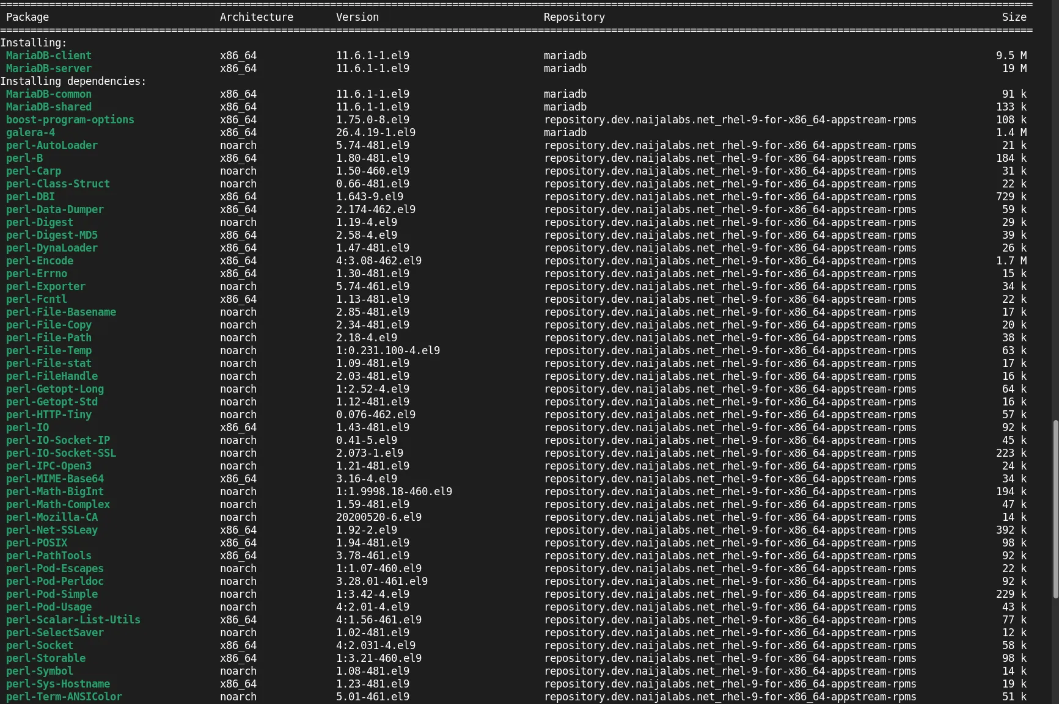Viewport: 1059px width, 704px height.
Task: Click the perl-POSIX package name
Action: click(37, 543)
